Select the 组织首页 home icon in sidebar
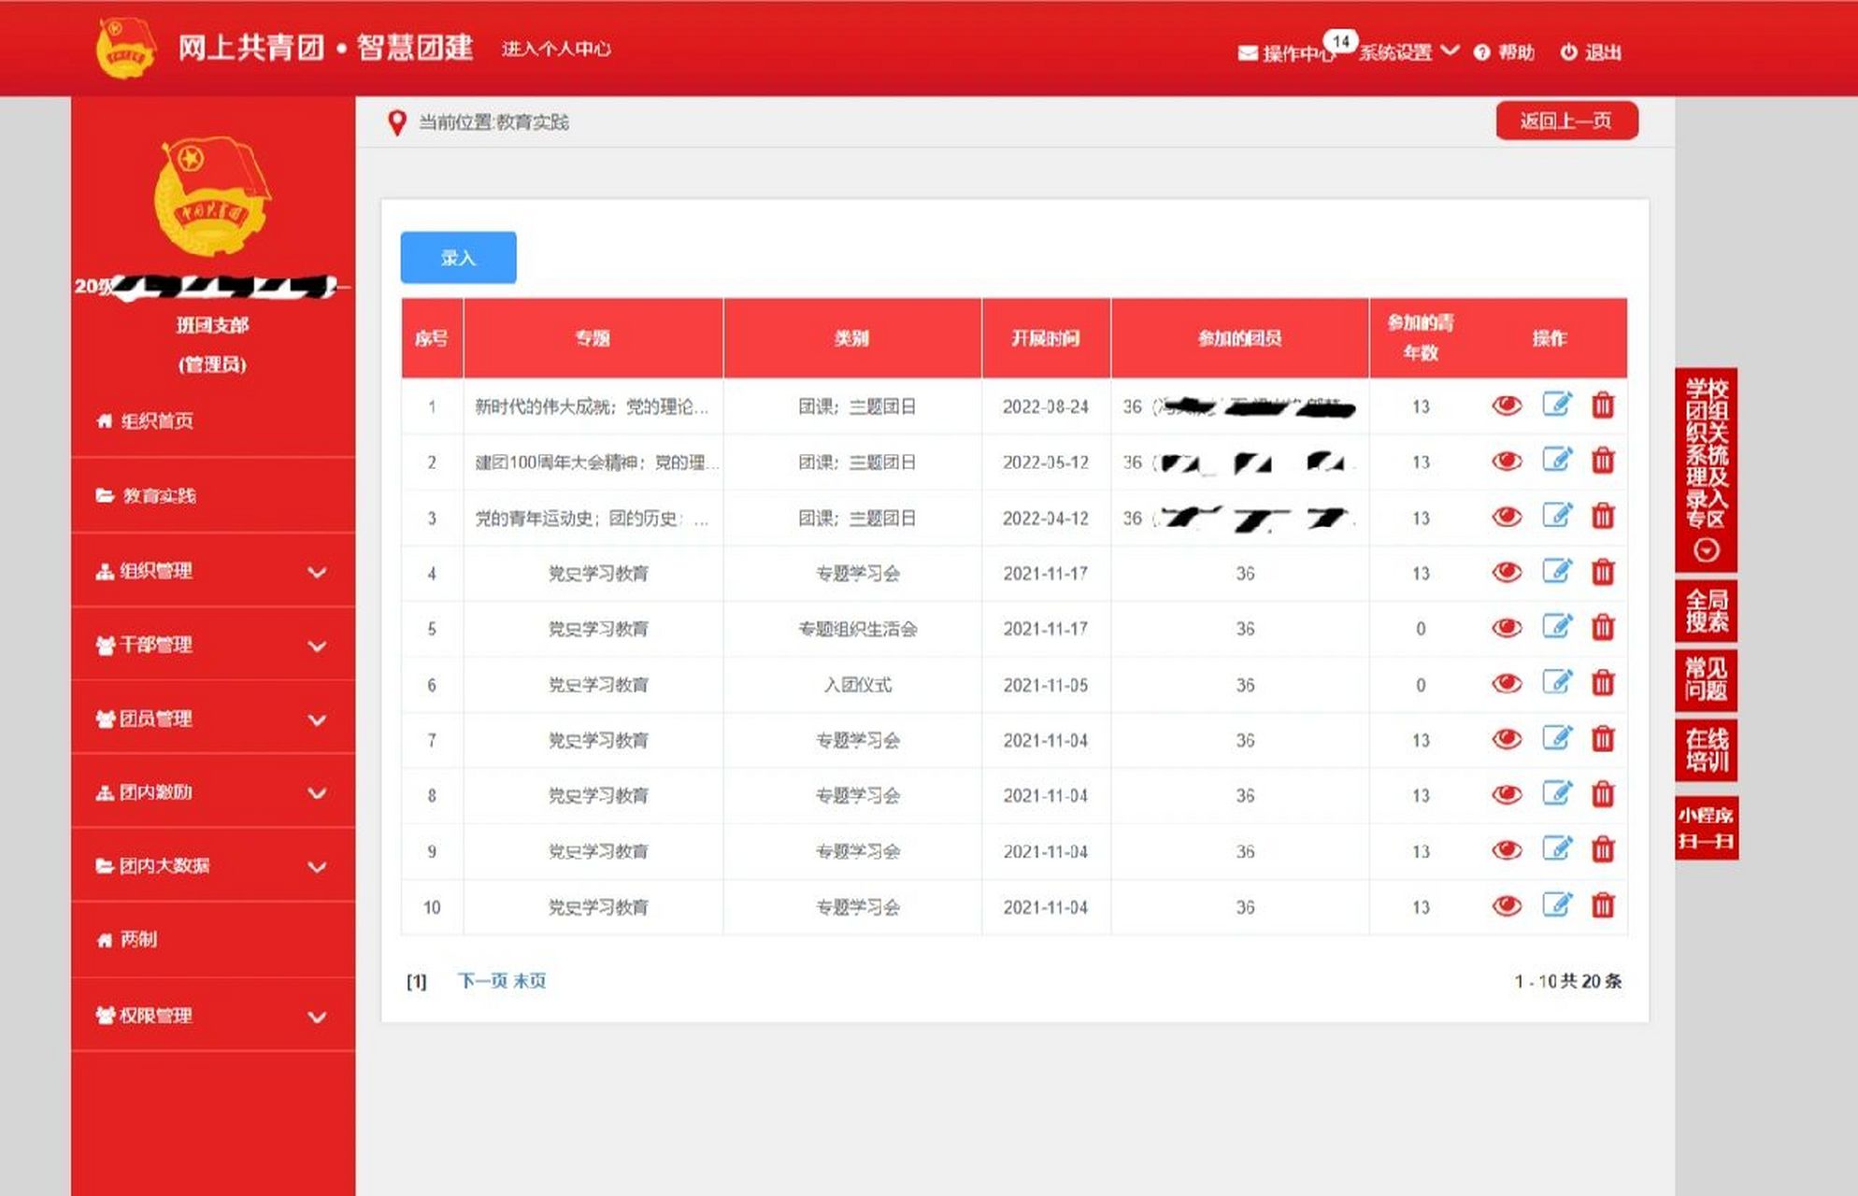 click(x=103, y=421)
